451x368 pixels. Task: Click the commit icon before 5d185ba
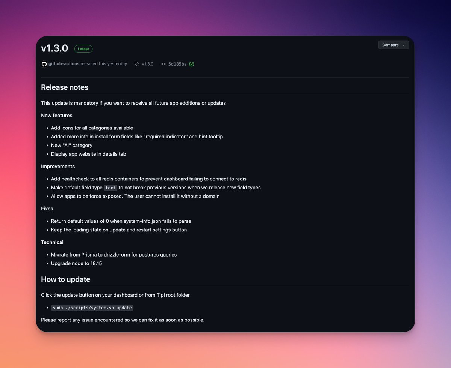coord(163,64)
